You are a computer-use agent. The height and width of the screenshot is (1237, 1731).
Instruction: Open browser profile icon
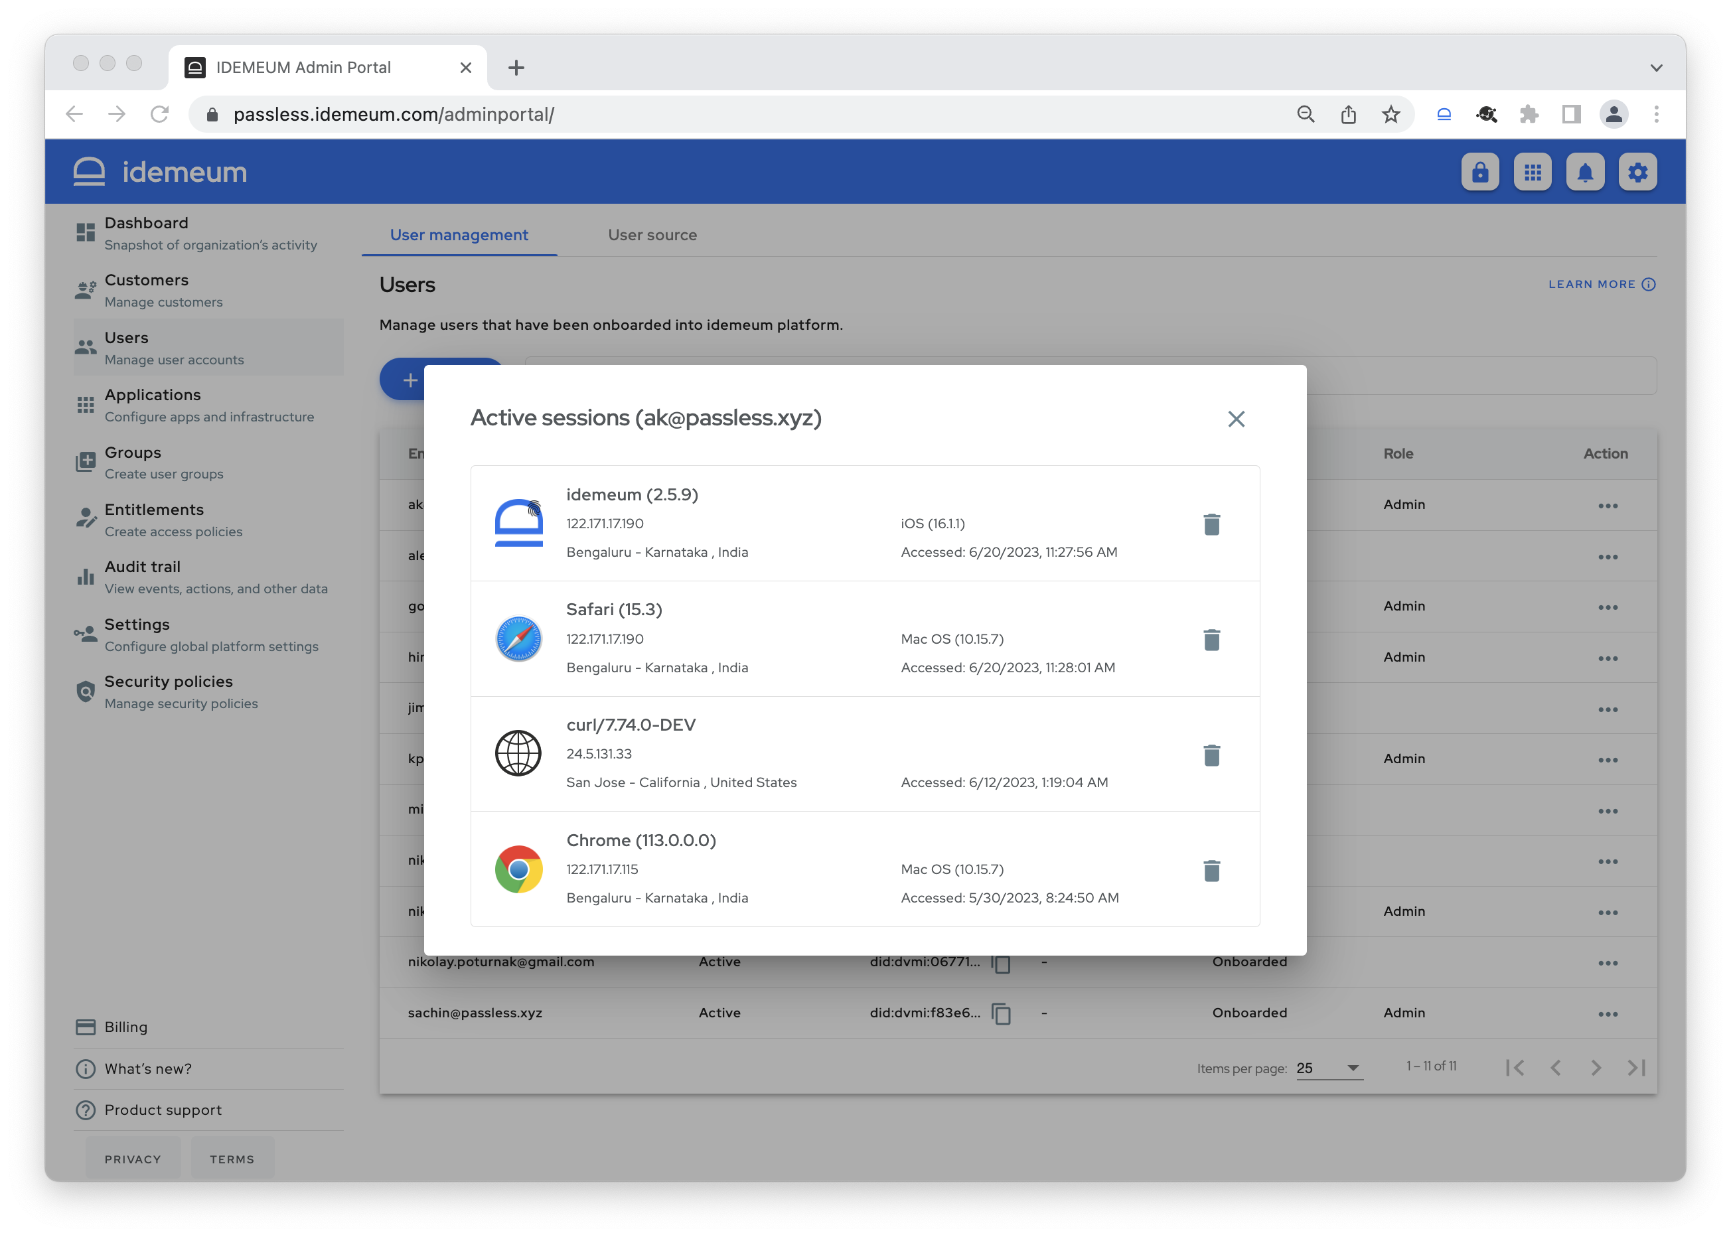point(1613,114)
